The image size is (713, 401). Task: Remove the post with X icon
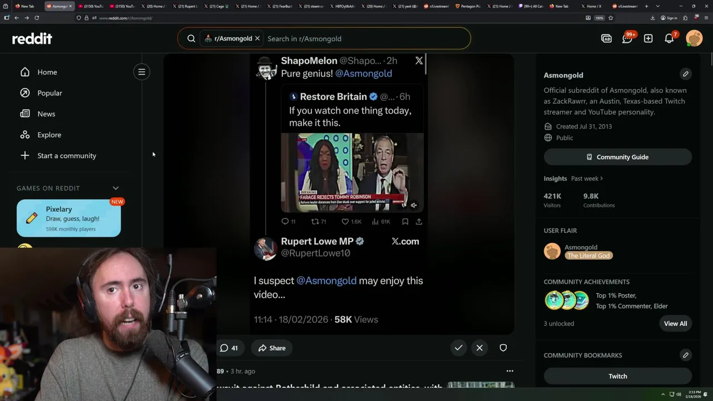click(x=480, y=348)
